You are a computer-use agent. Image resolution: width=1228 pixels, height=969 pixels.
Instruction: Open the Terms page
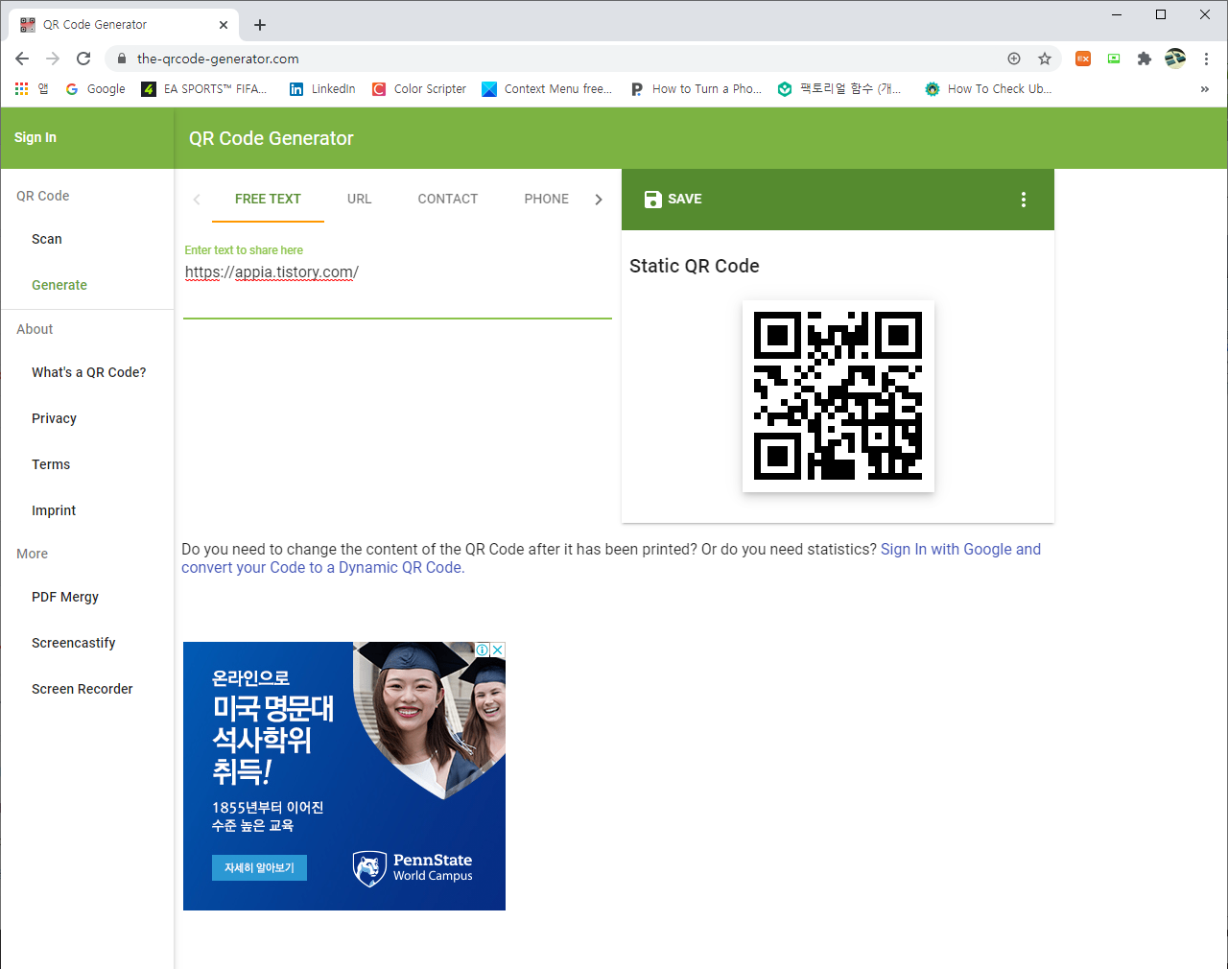51,464
